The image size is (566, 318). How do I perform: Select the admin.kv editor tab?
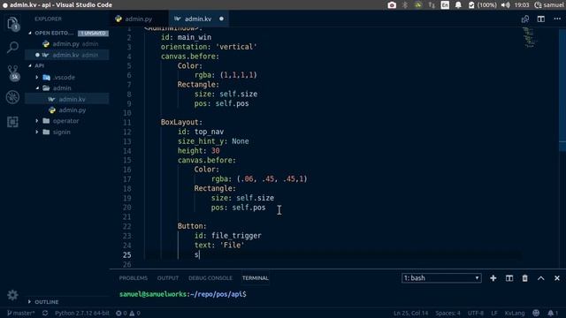click(x=198, y=19)
